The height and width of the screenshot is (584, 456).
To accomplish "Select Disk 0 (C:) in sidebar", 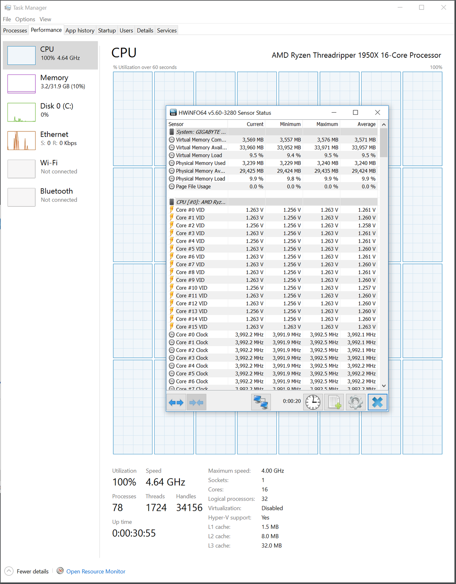I will (x=50, y=112).
